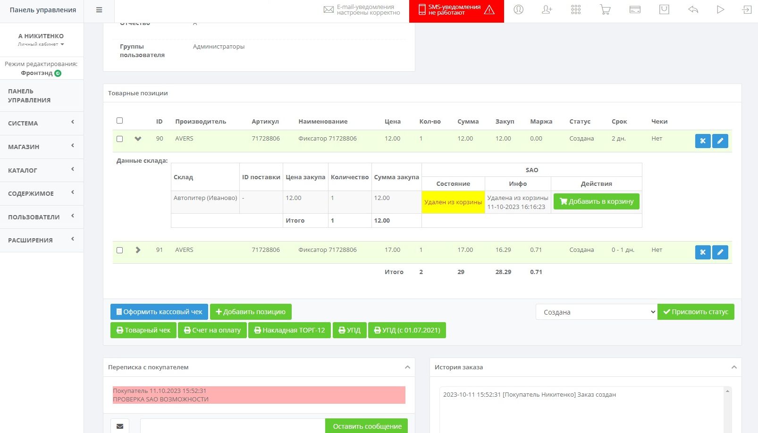Click the message text input field
758x433 pixels.
pyautogui.click(x=232, y=426)
